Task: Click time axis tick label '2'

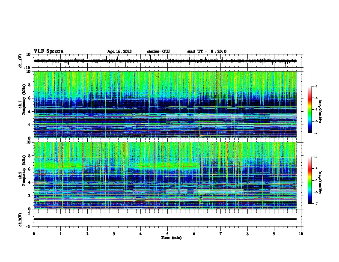Action: tap(87, 234)
